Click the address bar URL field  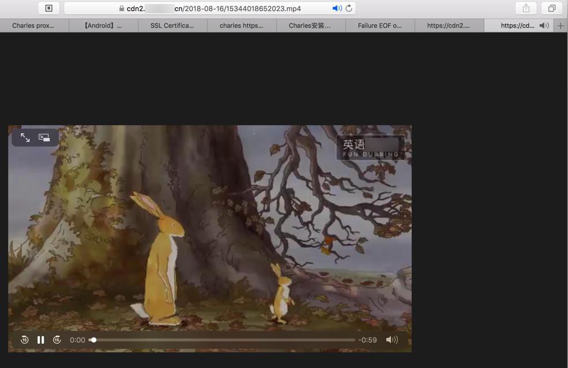coord(210,8)
